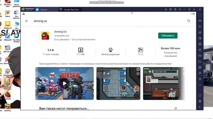This screenshot has height=119, width=213.
Task: Click the 11 млн отзыва text
Action: (51, 54)
